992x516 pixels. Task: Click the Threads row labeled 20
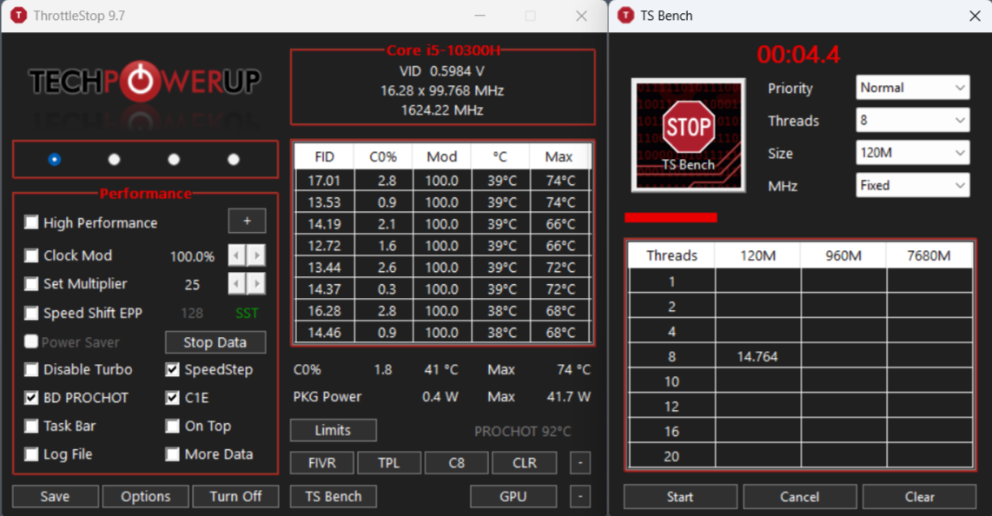[x=671, y=457]
